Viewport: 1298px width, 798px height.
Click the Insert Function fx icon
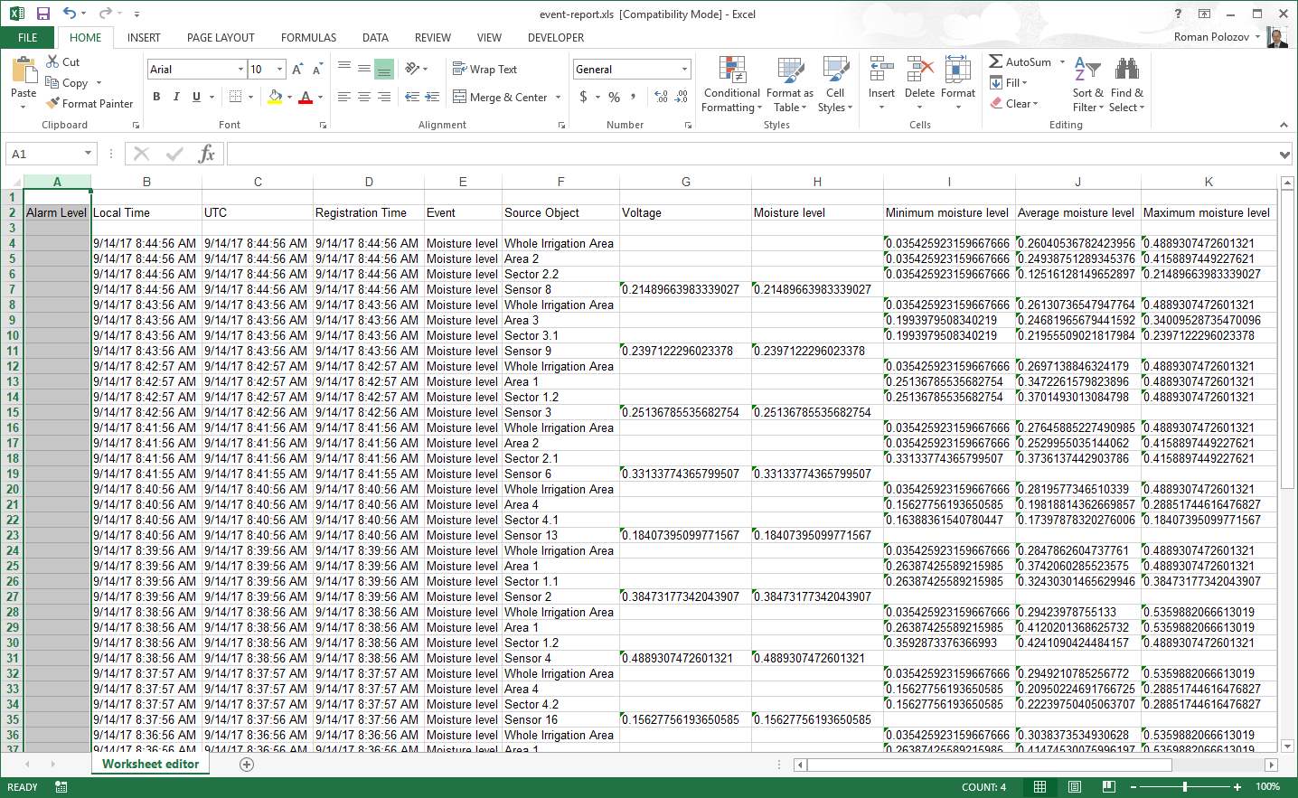pyautogui.click(x=206, y=154)
